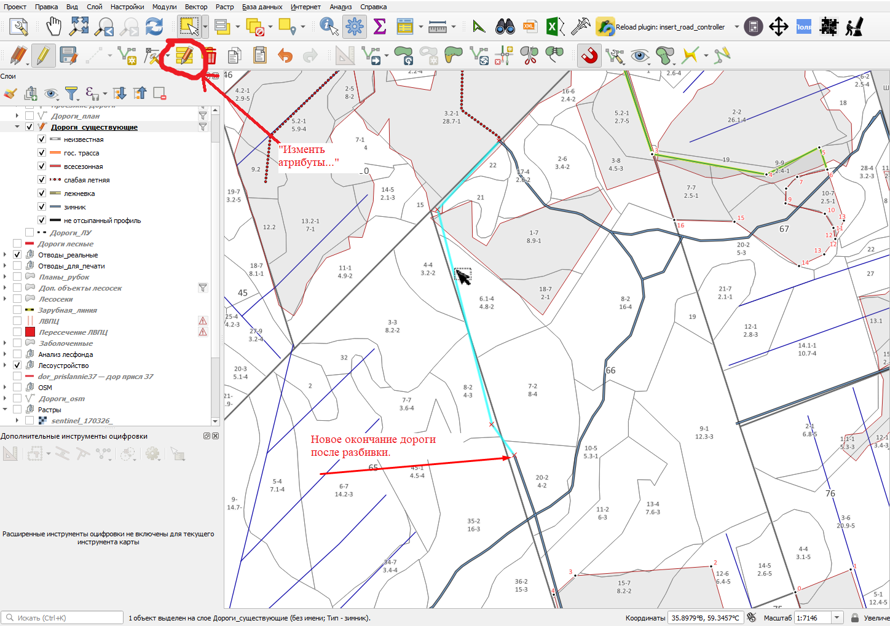Viewport: 890px width, 626px height.
Task: Open the Вектор menu
Action: tap(196, 7)
